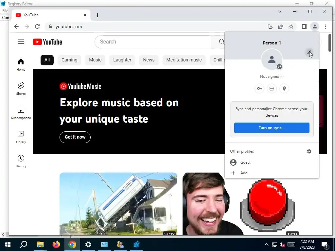Open Chrome side panel
The height and width of the screenshot is (251, 335).
pyautogui.click(x=304, y=26)
